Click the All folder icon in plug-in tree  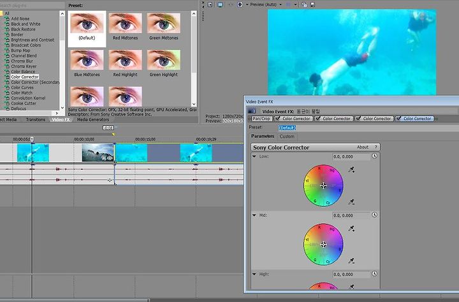[x=1, y=13]
